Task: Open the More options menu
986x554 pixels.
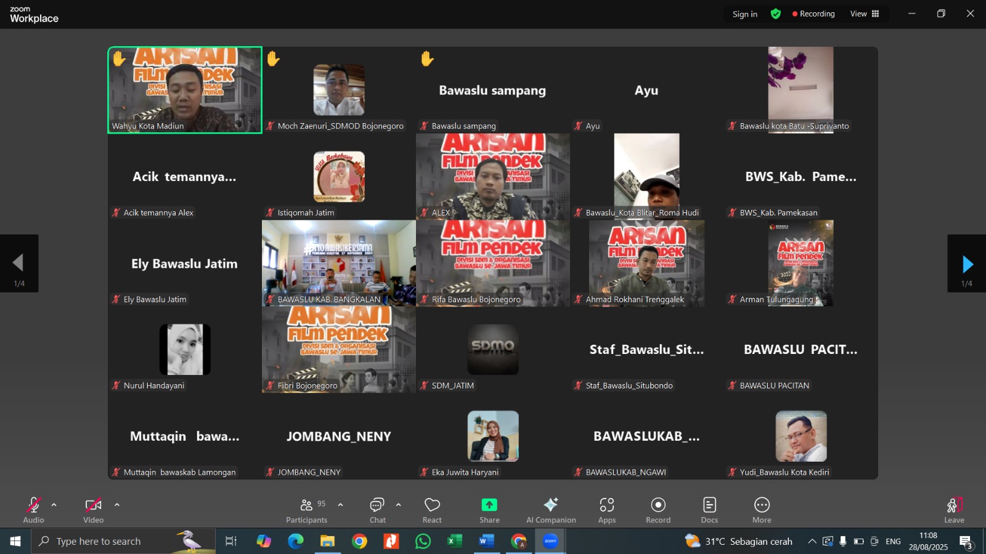Action: 762,510
